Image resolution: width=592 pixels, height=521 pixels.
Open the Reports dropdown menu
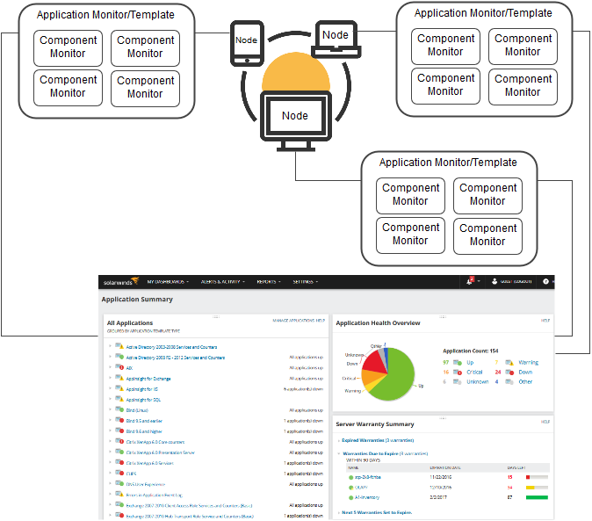268,282
